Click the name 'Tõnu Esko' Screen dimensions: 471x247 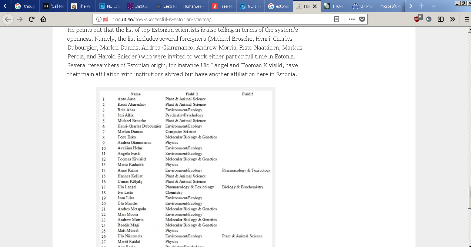point(126,137)
